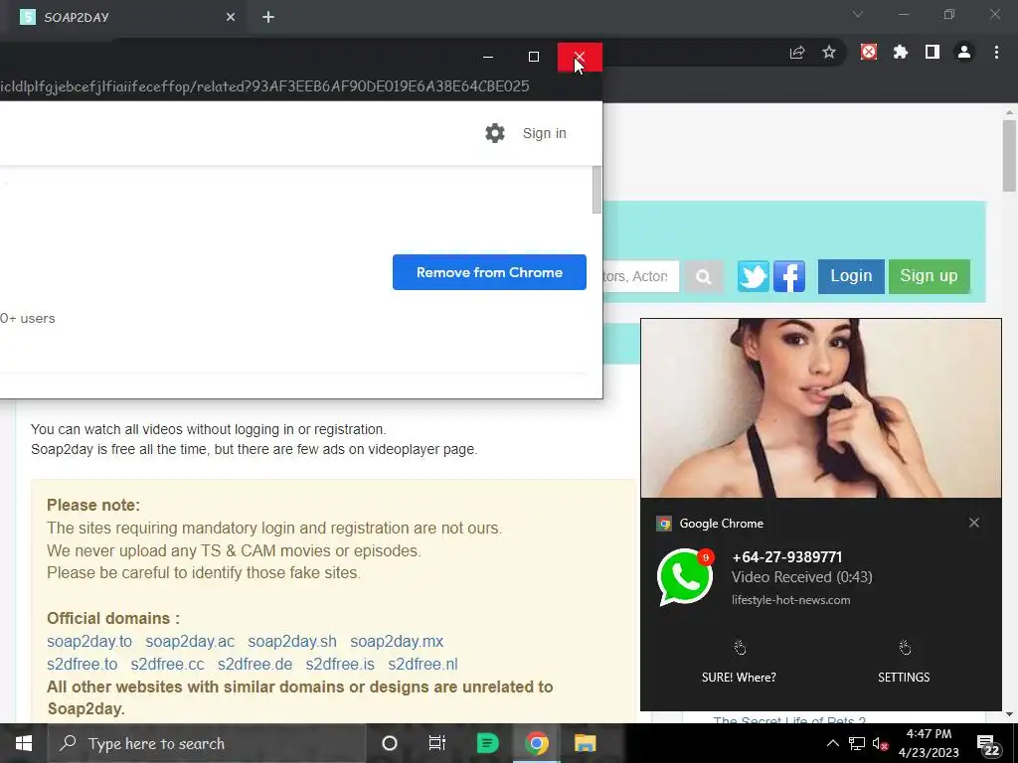
Task: Open the soap2day.mx link
Action: click(x=397, y=641)
